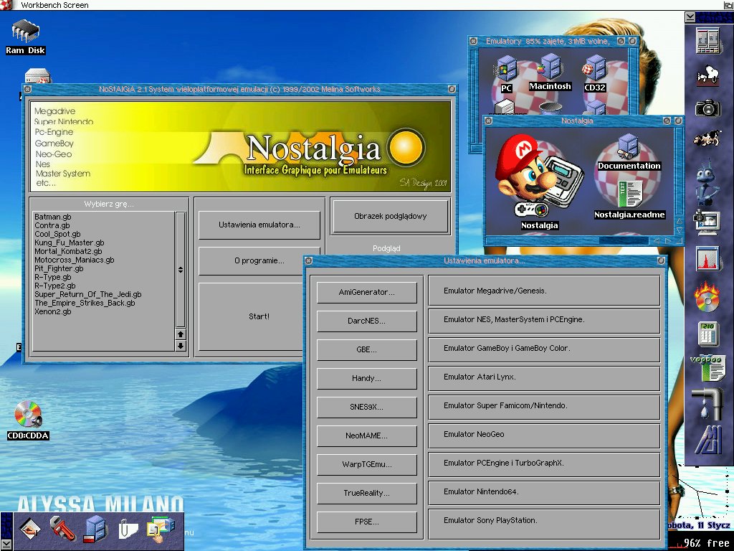This screenshot has height=551, width=734.
Task: Click the newspaper layout icon in right dock
Action: [707, 41]
